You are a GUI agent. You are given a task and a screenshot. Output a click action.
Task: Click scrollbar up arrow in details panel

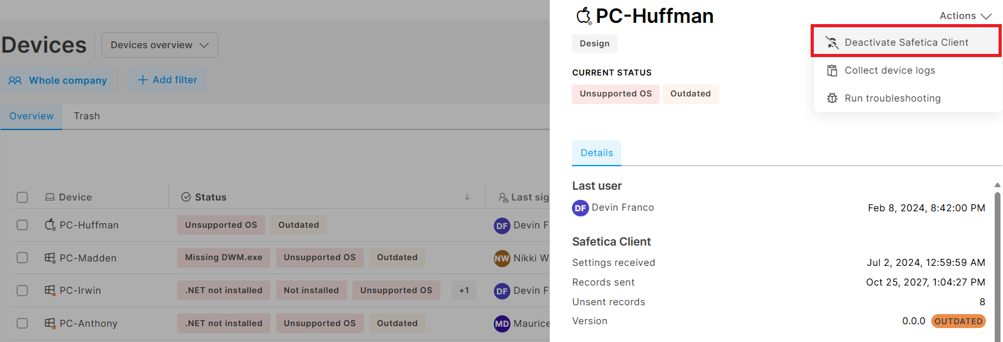(997, 185)
